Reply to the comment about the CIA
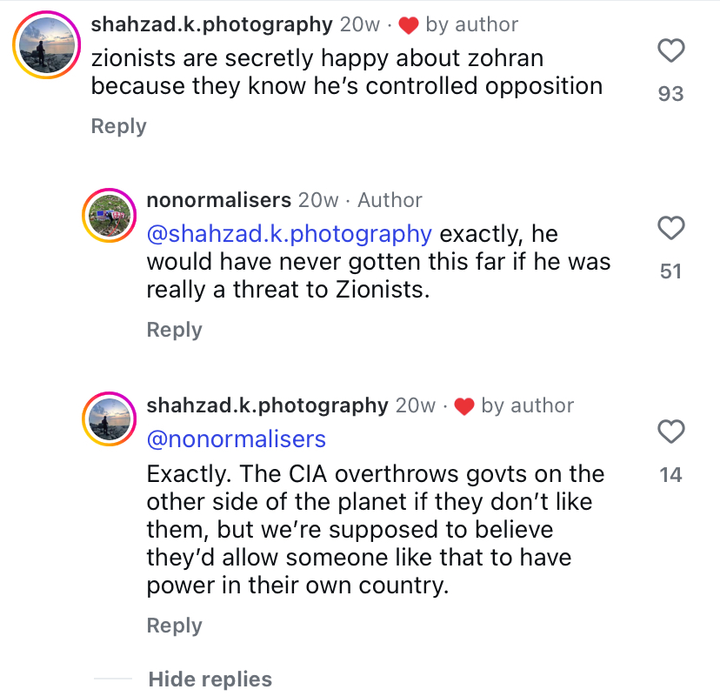 click(x=174, y=626)
